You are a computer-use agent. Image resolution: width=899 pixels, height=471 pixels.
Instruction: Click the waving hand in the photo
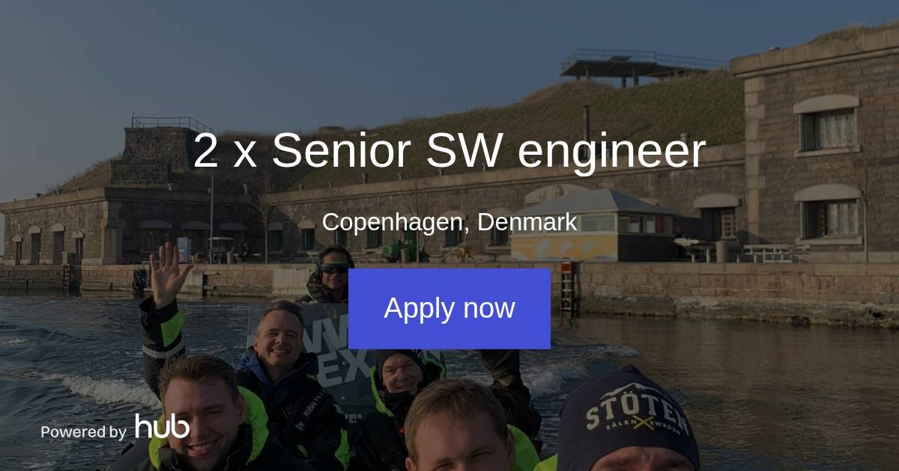pyautogui.click(x=168, y=274)
